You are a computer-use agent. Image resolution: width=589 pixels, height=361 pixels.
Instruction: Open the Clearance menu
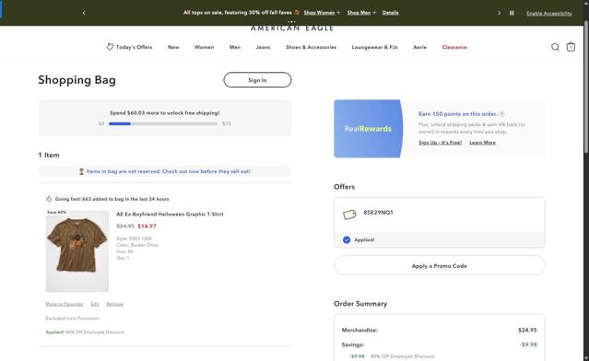(x=454, y=47)
